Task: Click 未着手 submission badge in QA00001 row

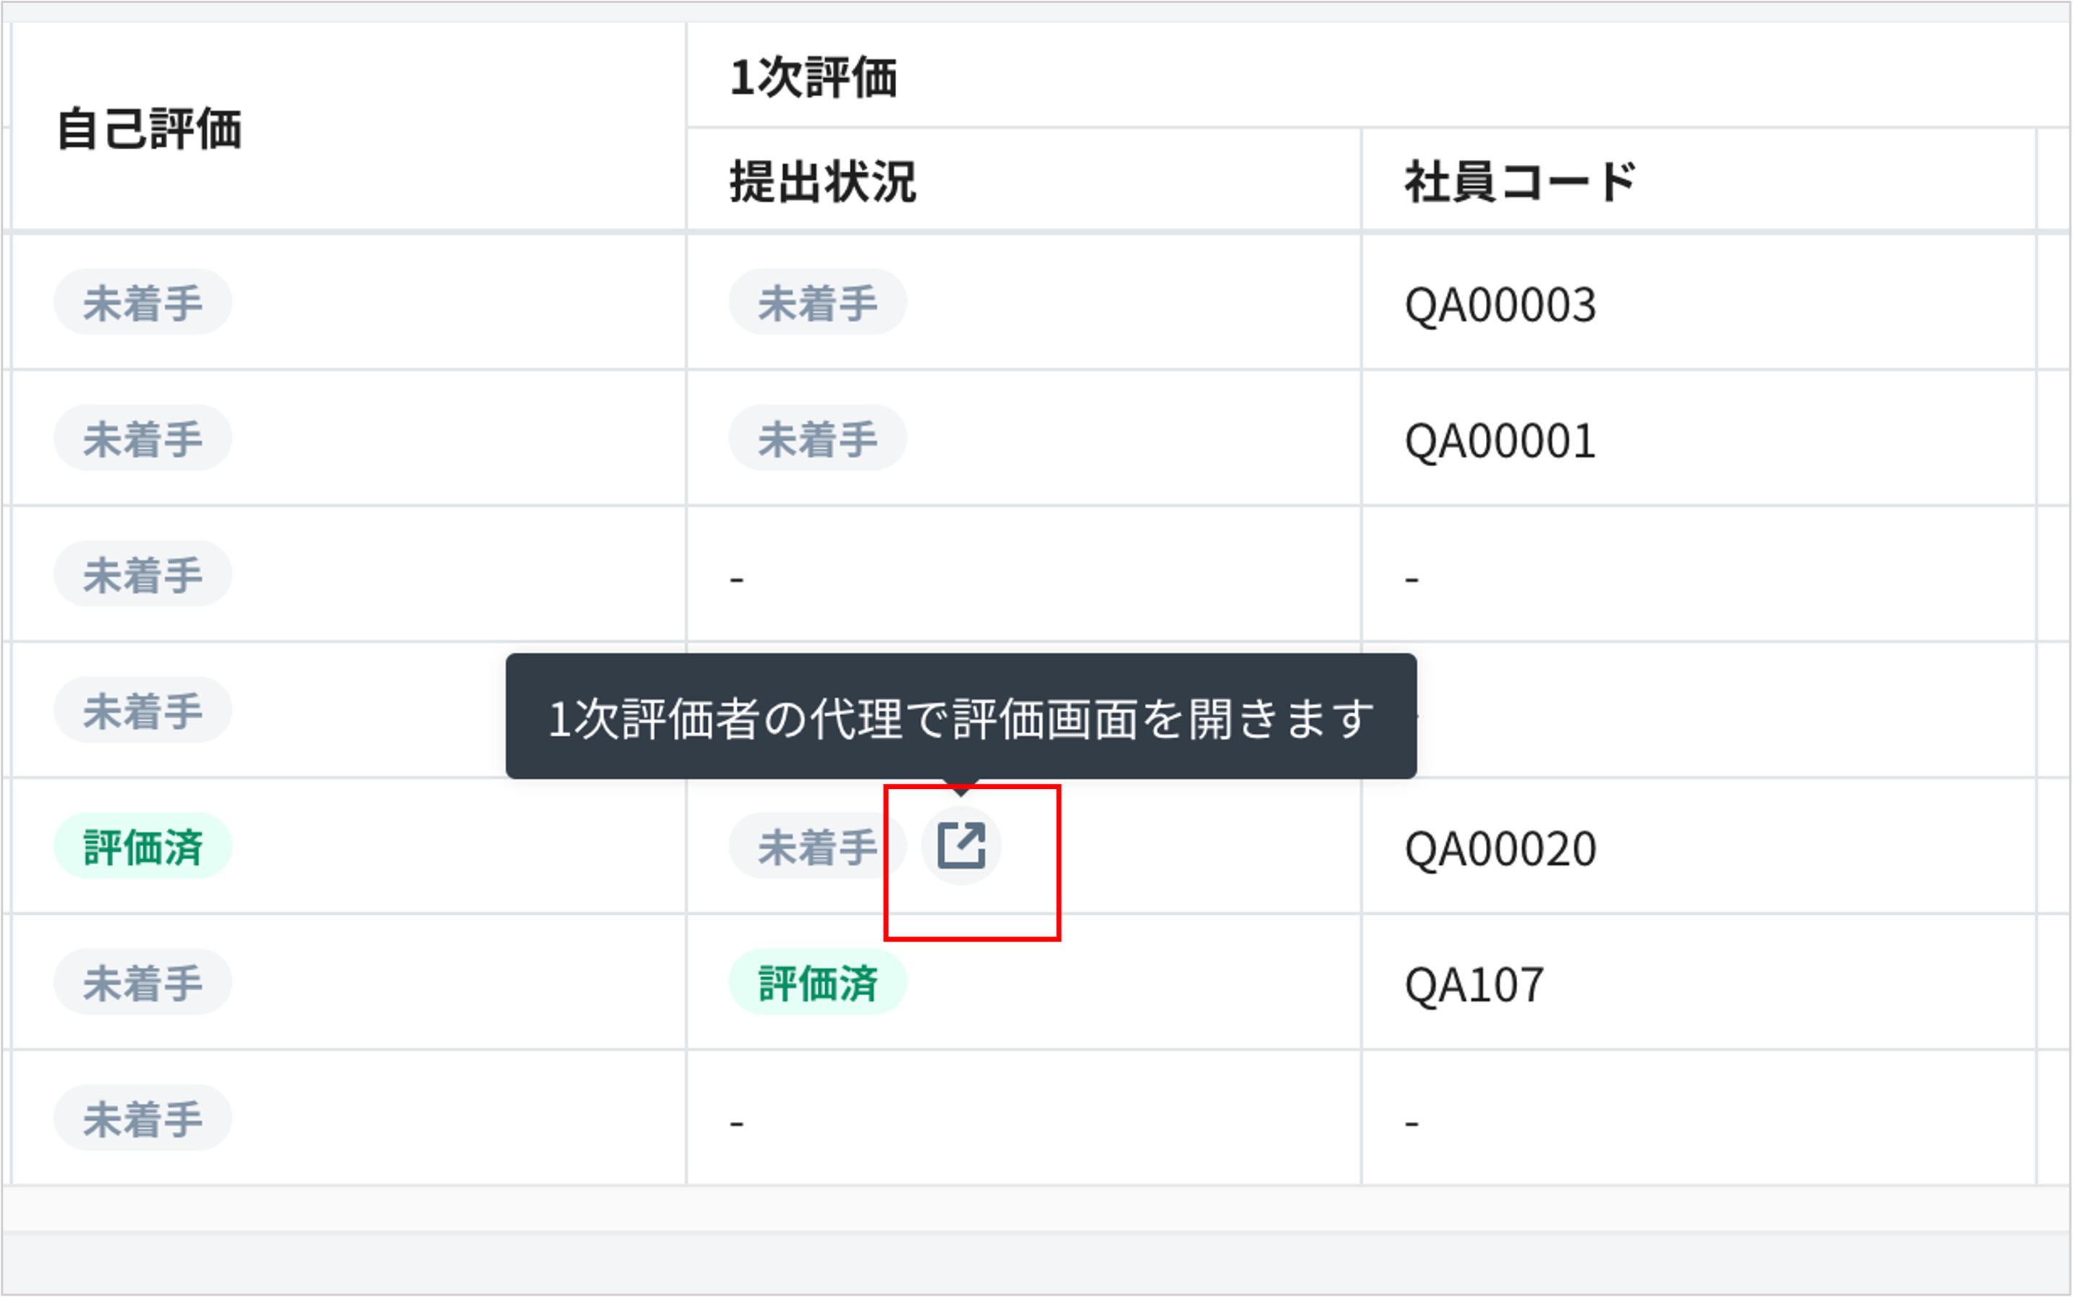Action: [817, 439]
